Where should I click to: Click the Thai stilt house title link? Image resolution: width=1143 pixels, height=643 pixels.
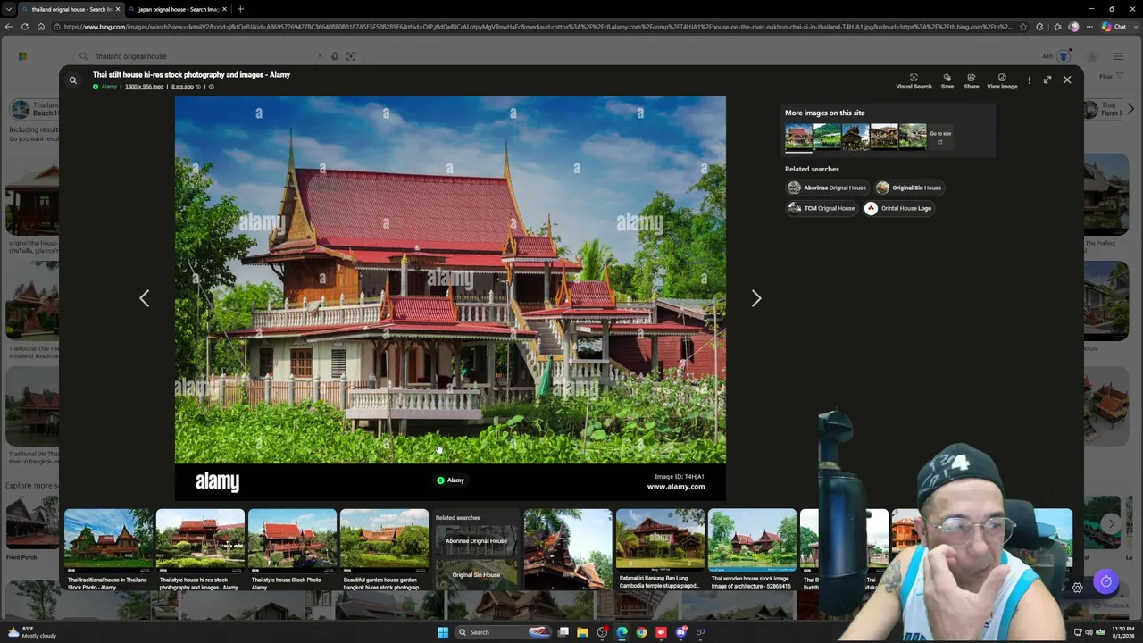click(191, 75)
